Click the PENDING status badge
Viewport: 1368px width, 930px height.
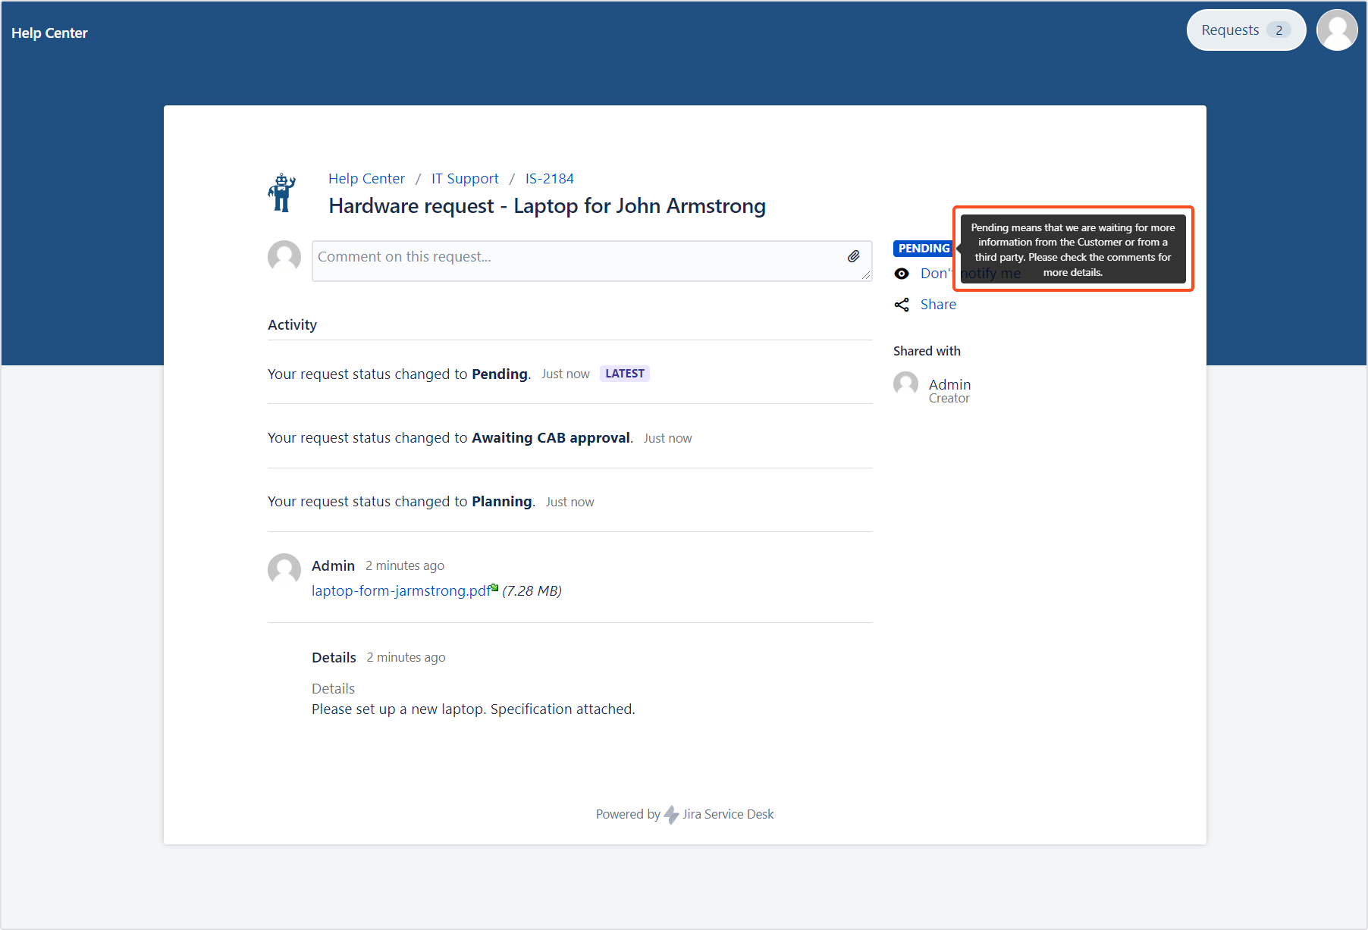pos(922,248)
